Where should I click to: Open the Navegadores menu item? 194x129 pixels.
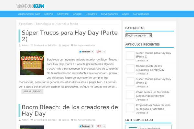tap(109, 14)
